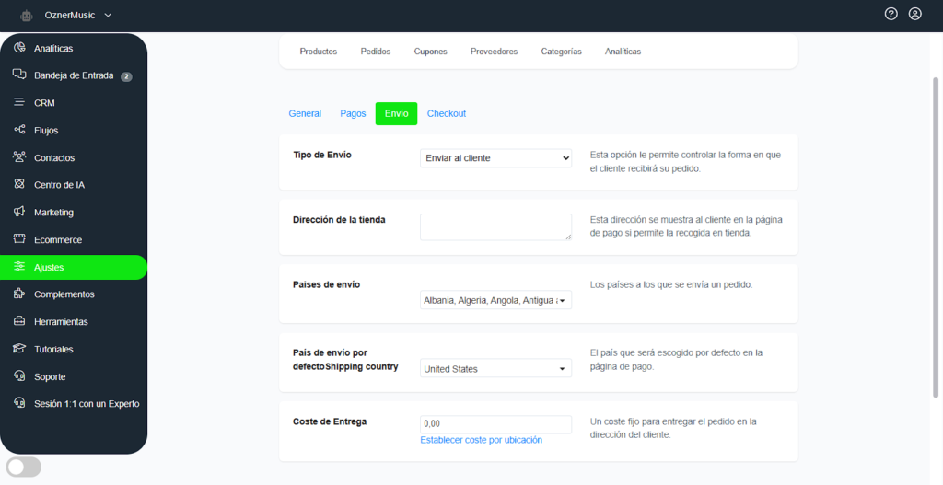The width and height of the screenshot is (943, 485).
Task: Click Establecer coste por ubicación link
Action: pos(481,440)
